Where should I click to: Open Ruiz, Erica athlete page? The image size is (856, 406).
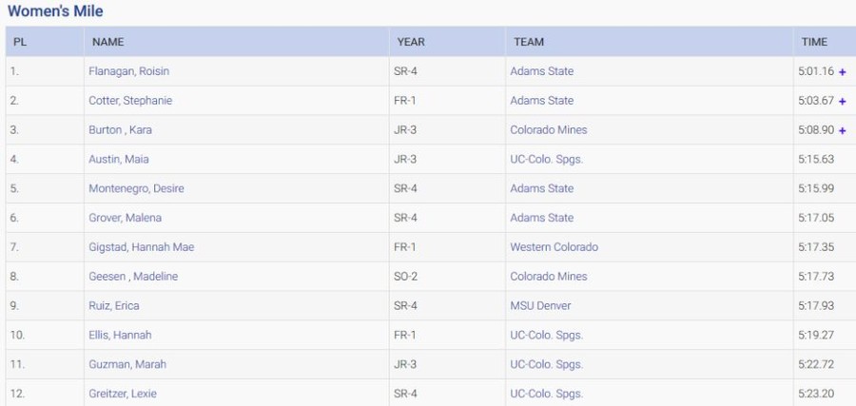[x=112, y=306]
